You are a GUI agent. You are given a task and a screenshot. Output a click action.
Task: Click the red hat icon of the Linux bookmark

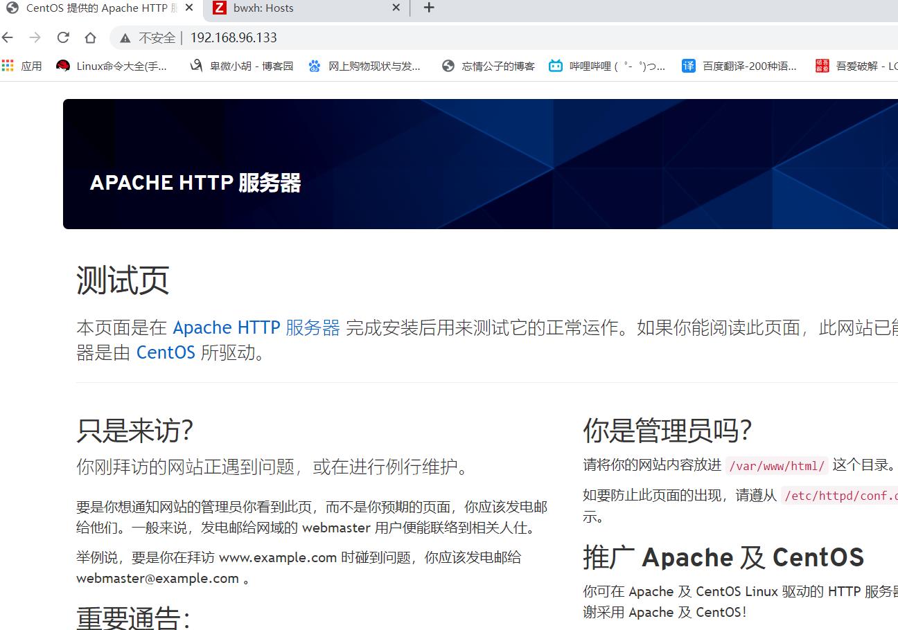(63, 66)
